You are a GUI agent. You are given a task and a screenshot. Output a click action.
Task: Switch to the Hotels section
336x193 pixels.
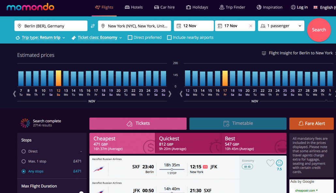(x=133, y=7)
